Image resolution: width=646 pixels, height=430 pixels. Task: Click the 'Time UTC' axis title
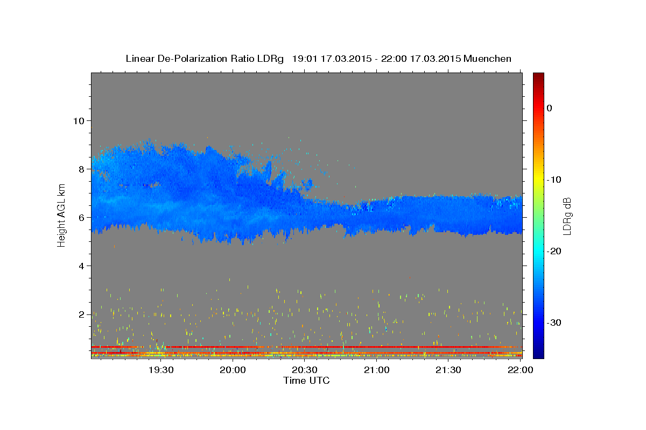(306, 381)
